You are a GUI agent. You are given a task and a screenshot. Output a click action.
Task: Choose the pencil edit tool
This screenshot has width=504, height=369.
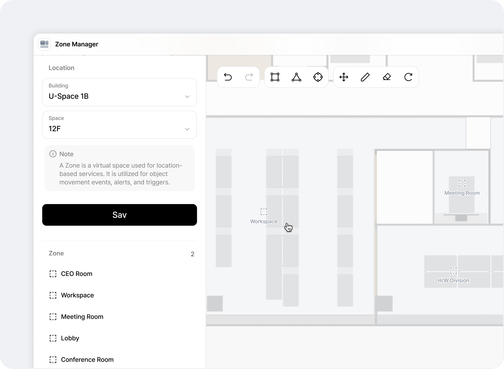(365, 77)
